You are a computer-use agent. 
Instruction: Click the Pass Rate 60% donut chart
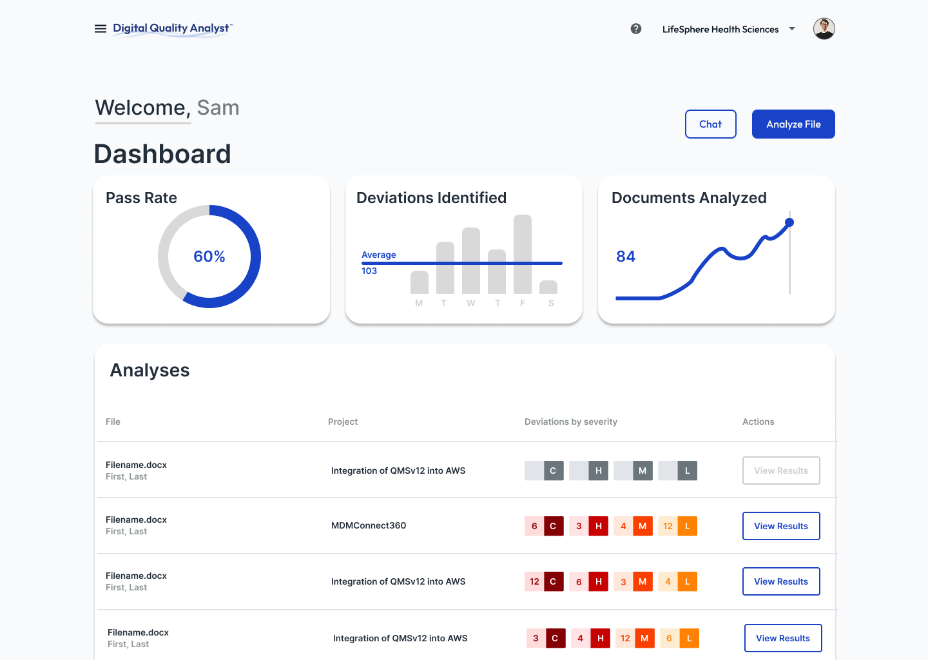[x=209, y=257]
